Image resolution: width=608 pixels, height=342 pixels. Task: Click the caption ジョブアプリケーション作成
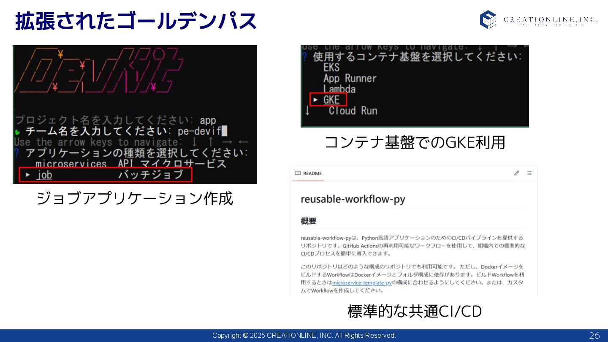(135, 198)
